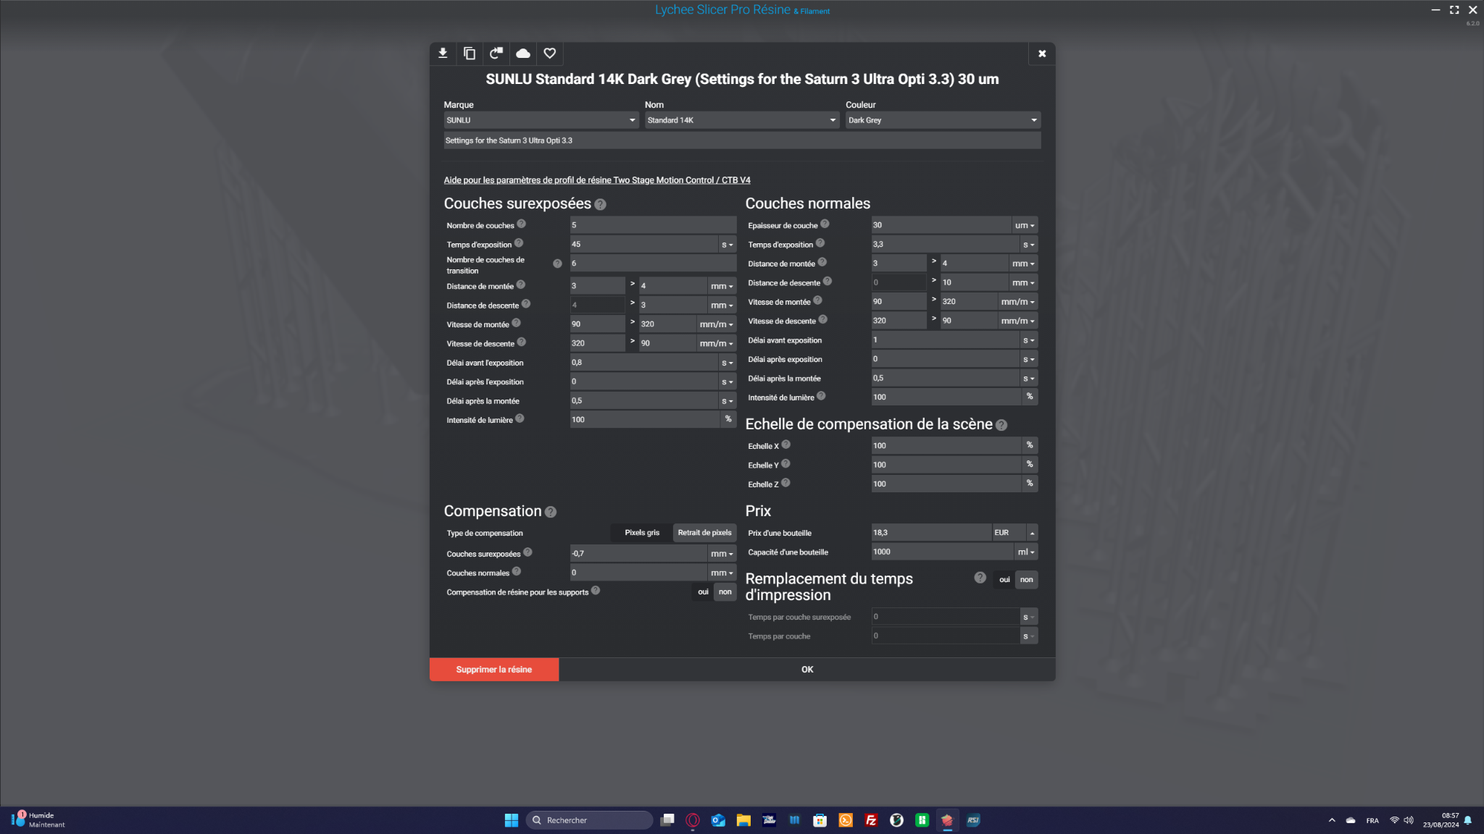Open FileZilla from the taskbar
Screen dimensions: 1484x834
tap(871, 820)
